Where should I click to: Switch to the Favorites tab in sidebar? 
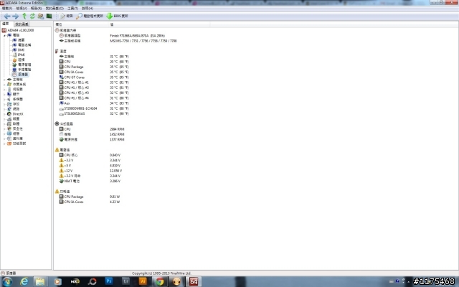(22, 24)
